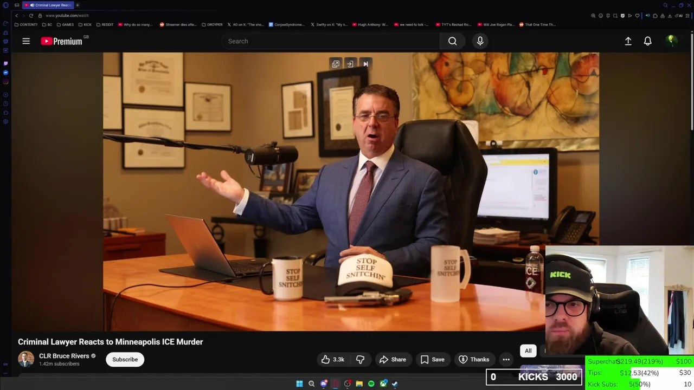Open the BC bookmarks folder

tap(47, 24)
